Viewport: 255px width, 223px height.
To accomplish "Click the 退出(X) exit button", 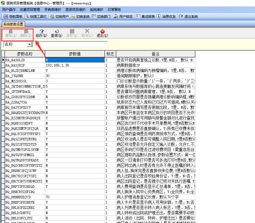I will [102, 33].
